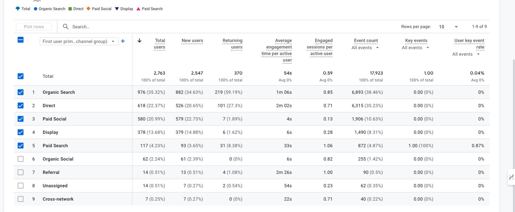The image size is (515, 212).
Task: Sort by New users column header
Action: coord(192,40)
